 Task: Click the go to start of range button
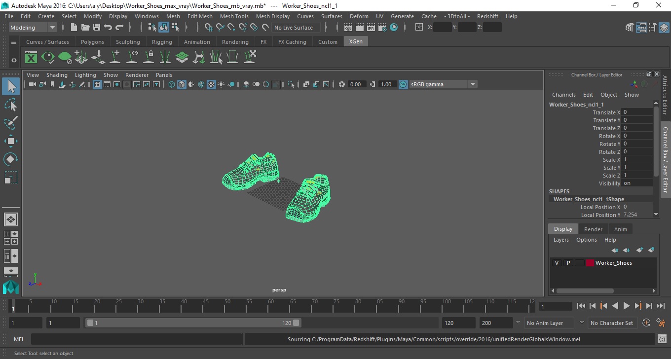coord(581,306)
